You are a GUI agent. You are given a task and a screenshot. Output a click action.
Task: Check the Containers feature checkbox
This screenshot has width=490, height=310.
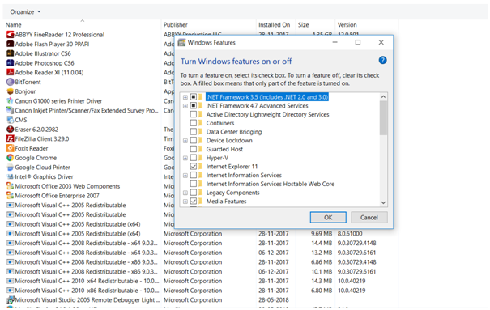point(194,123)
